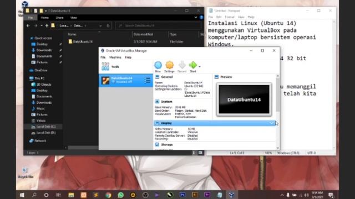Image resolution: width=355 pixels, height=199 pixels.
Task: Click the Preview panel header
Action: 226,77
